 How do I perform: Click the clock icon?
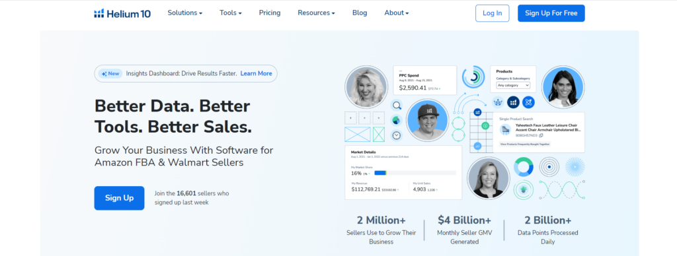coord(397,135)
